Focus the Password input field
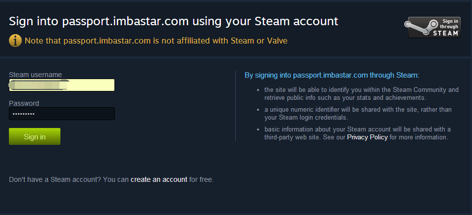Image resolution: width=472 pixels, height=215 pixels. pos(62,114)
